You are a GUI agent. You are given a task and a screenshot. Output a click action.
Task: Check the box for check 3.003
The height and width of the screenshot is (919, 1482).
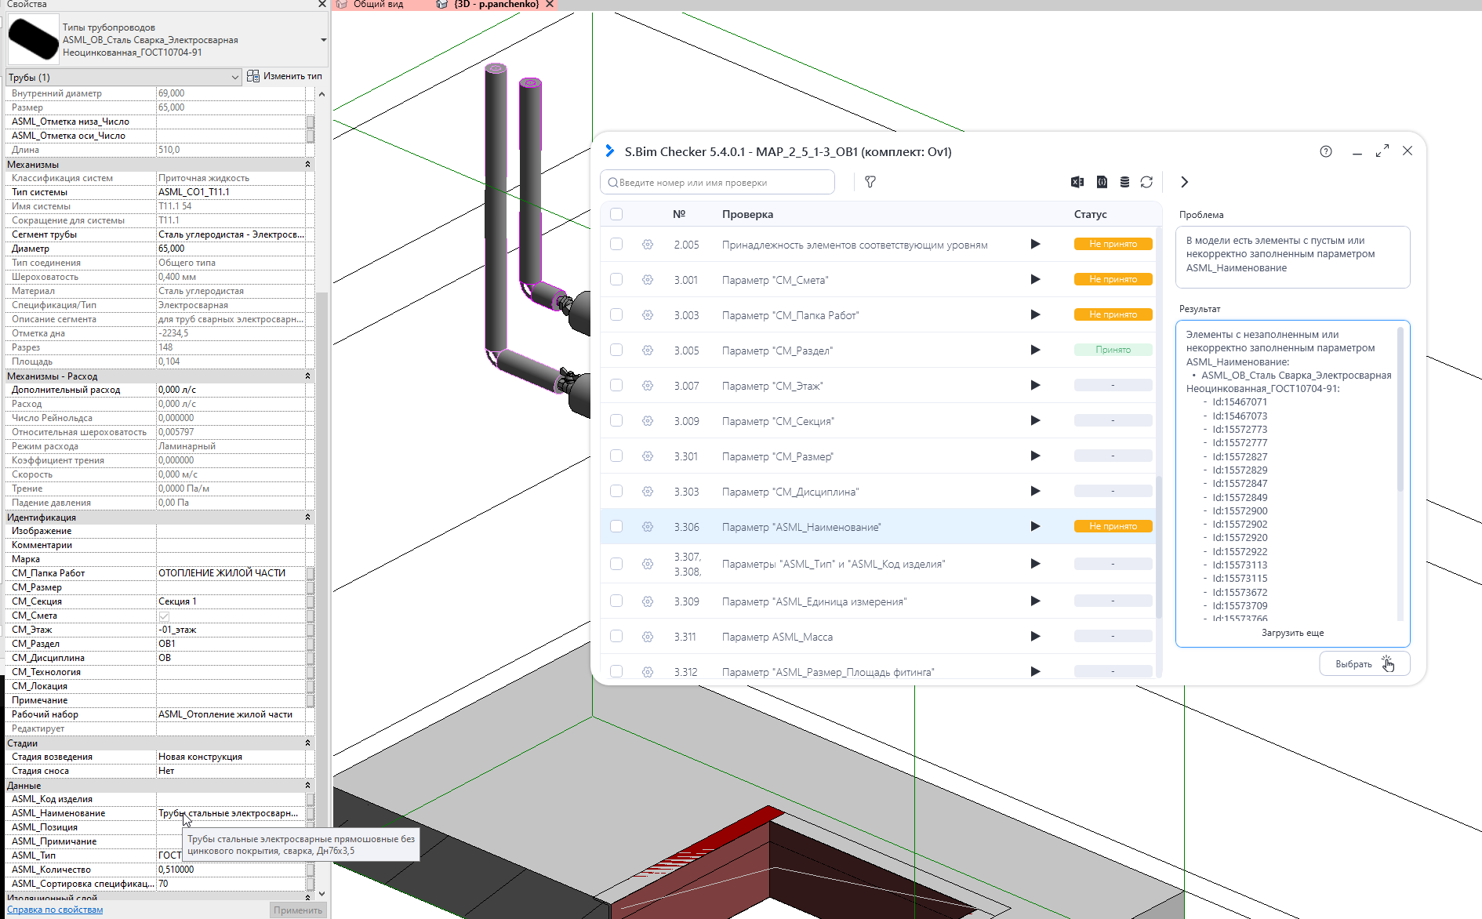pyautogui.click(x=616, y=314)
